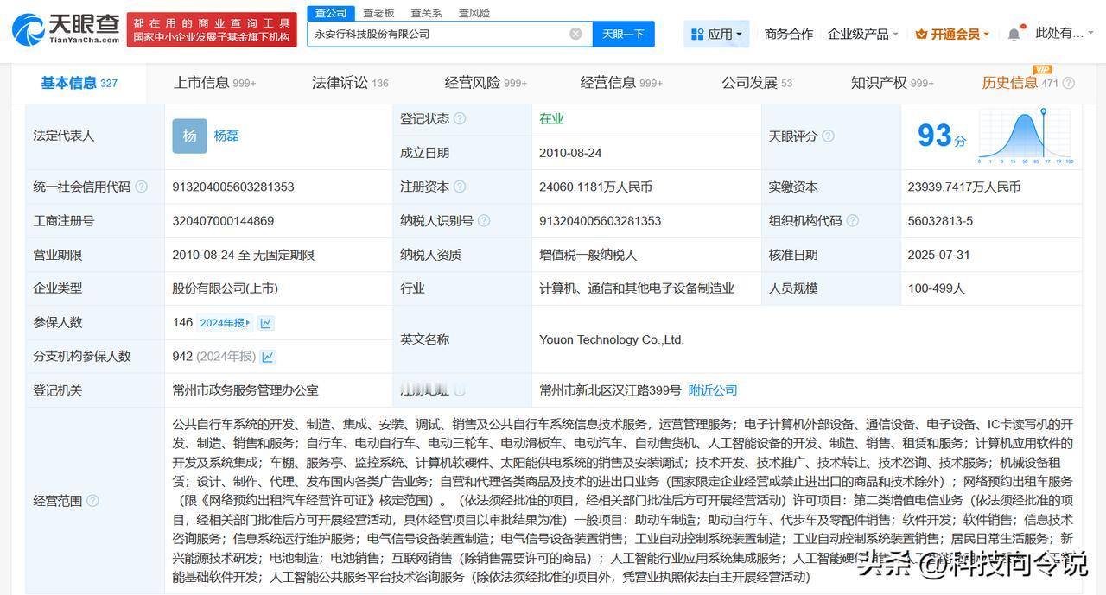The image size is (1106, 595).
Task: Click the 附近公司 link
Action: (713, 390)
